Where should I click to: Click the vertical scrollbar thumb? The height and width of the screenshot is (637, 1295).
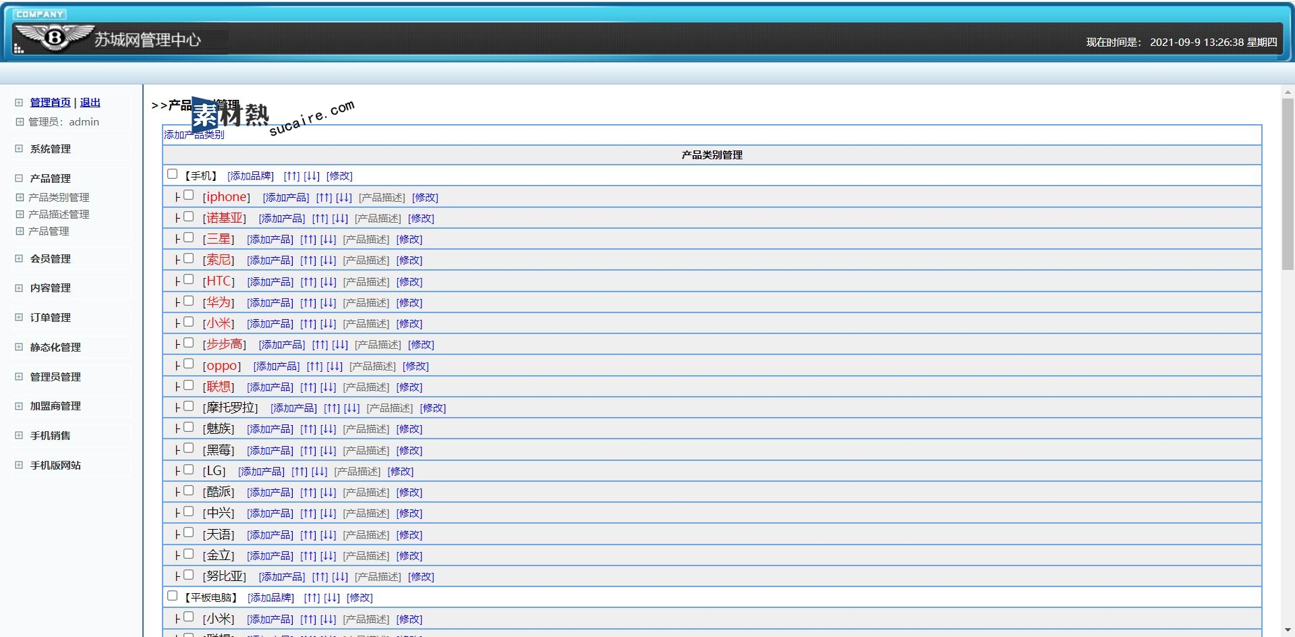click(x=1288, y=184)
